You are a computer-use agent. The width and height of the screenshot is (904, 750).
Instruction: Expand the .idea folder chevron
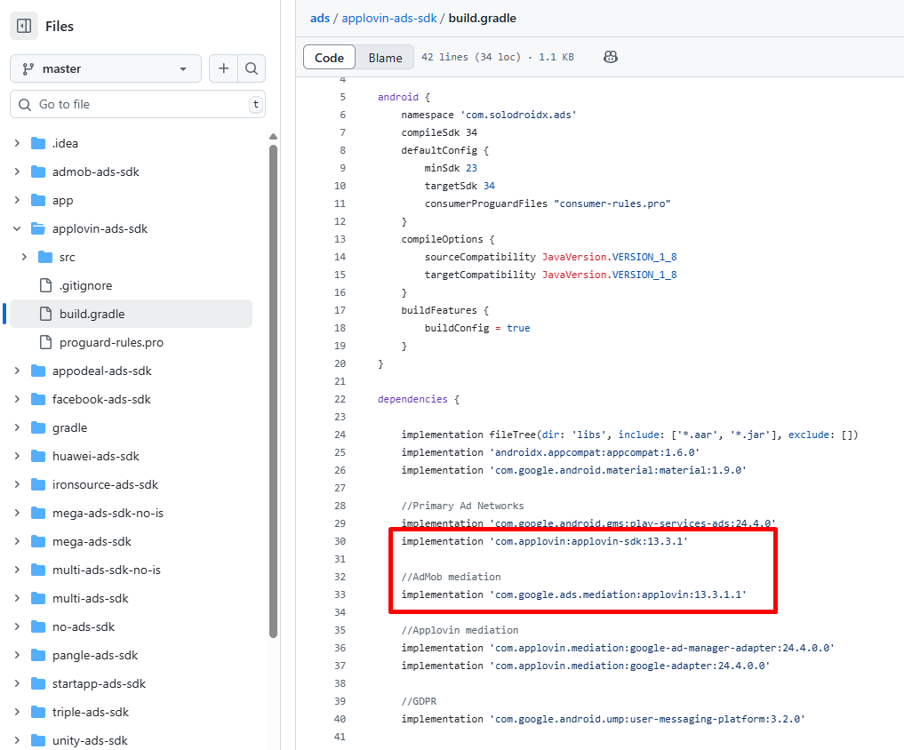coord(17,143)
